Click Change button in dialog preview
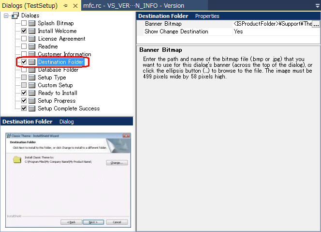The image size is (321, 232). click(116, 163)
